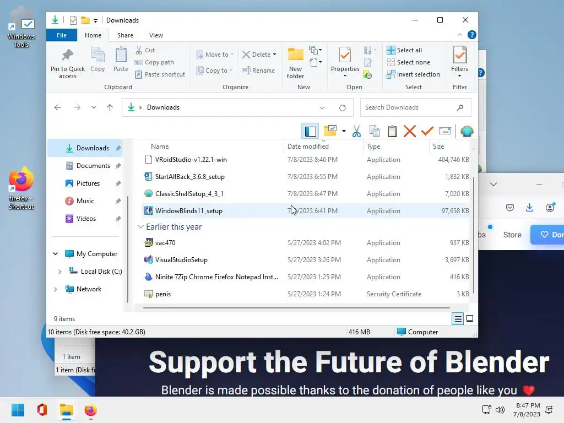The height and width of the screenshot is (423, 564).
Task: Click the Rename button in Organize
Action: [x=258, y=70]
